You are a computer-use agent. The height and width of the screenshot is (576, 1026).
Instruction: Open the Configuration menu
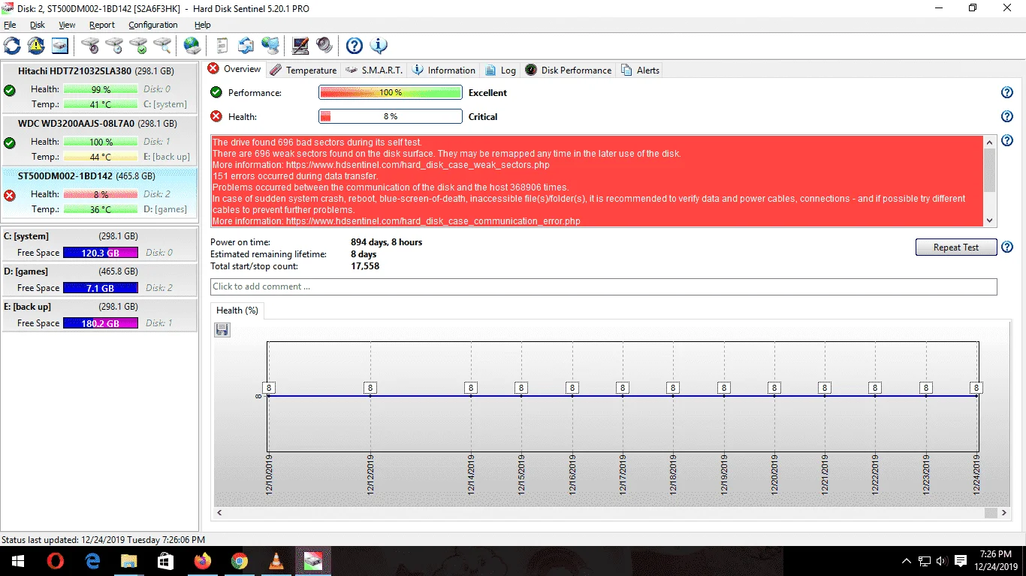point(153,25)
